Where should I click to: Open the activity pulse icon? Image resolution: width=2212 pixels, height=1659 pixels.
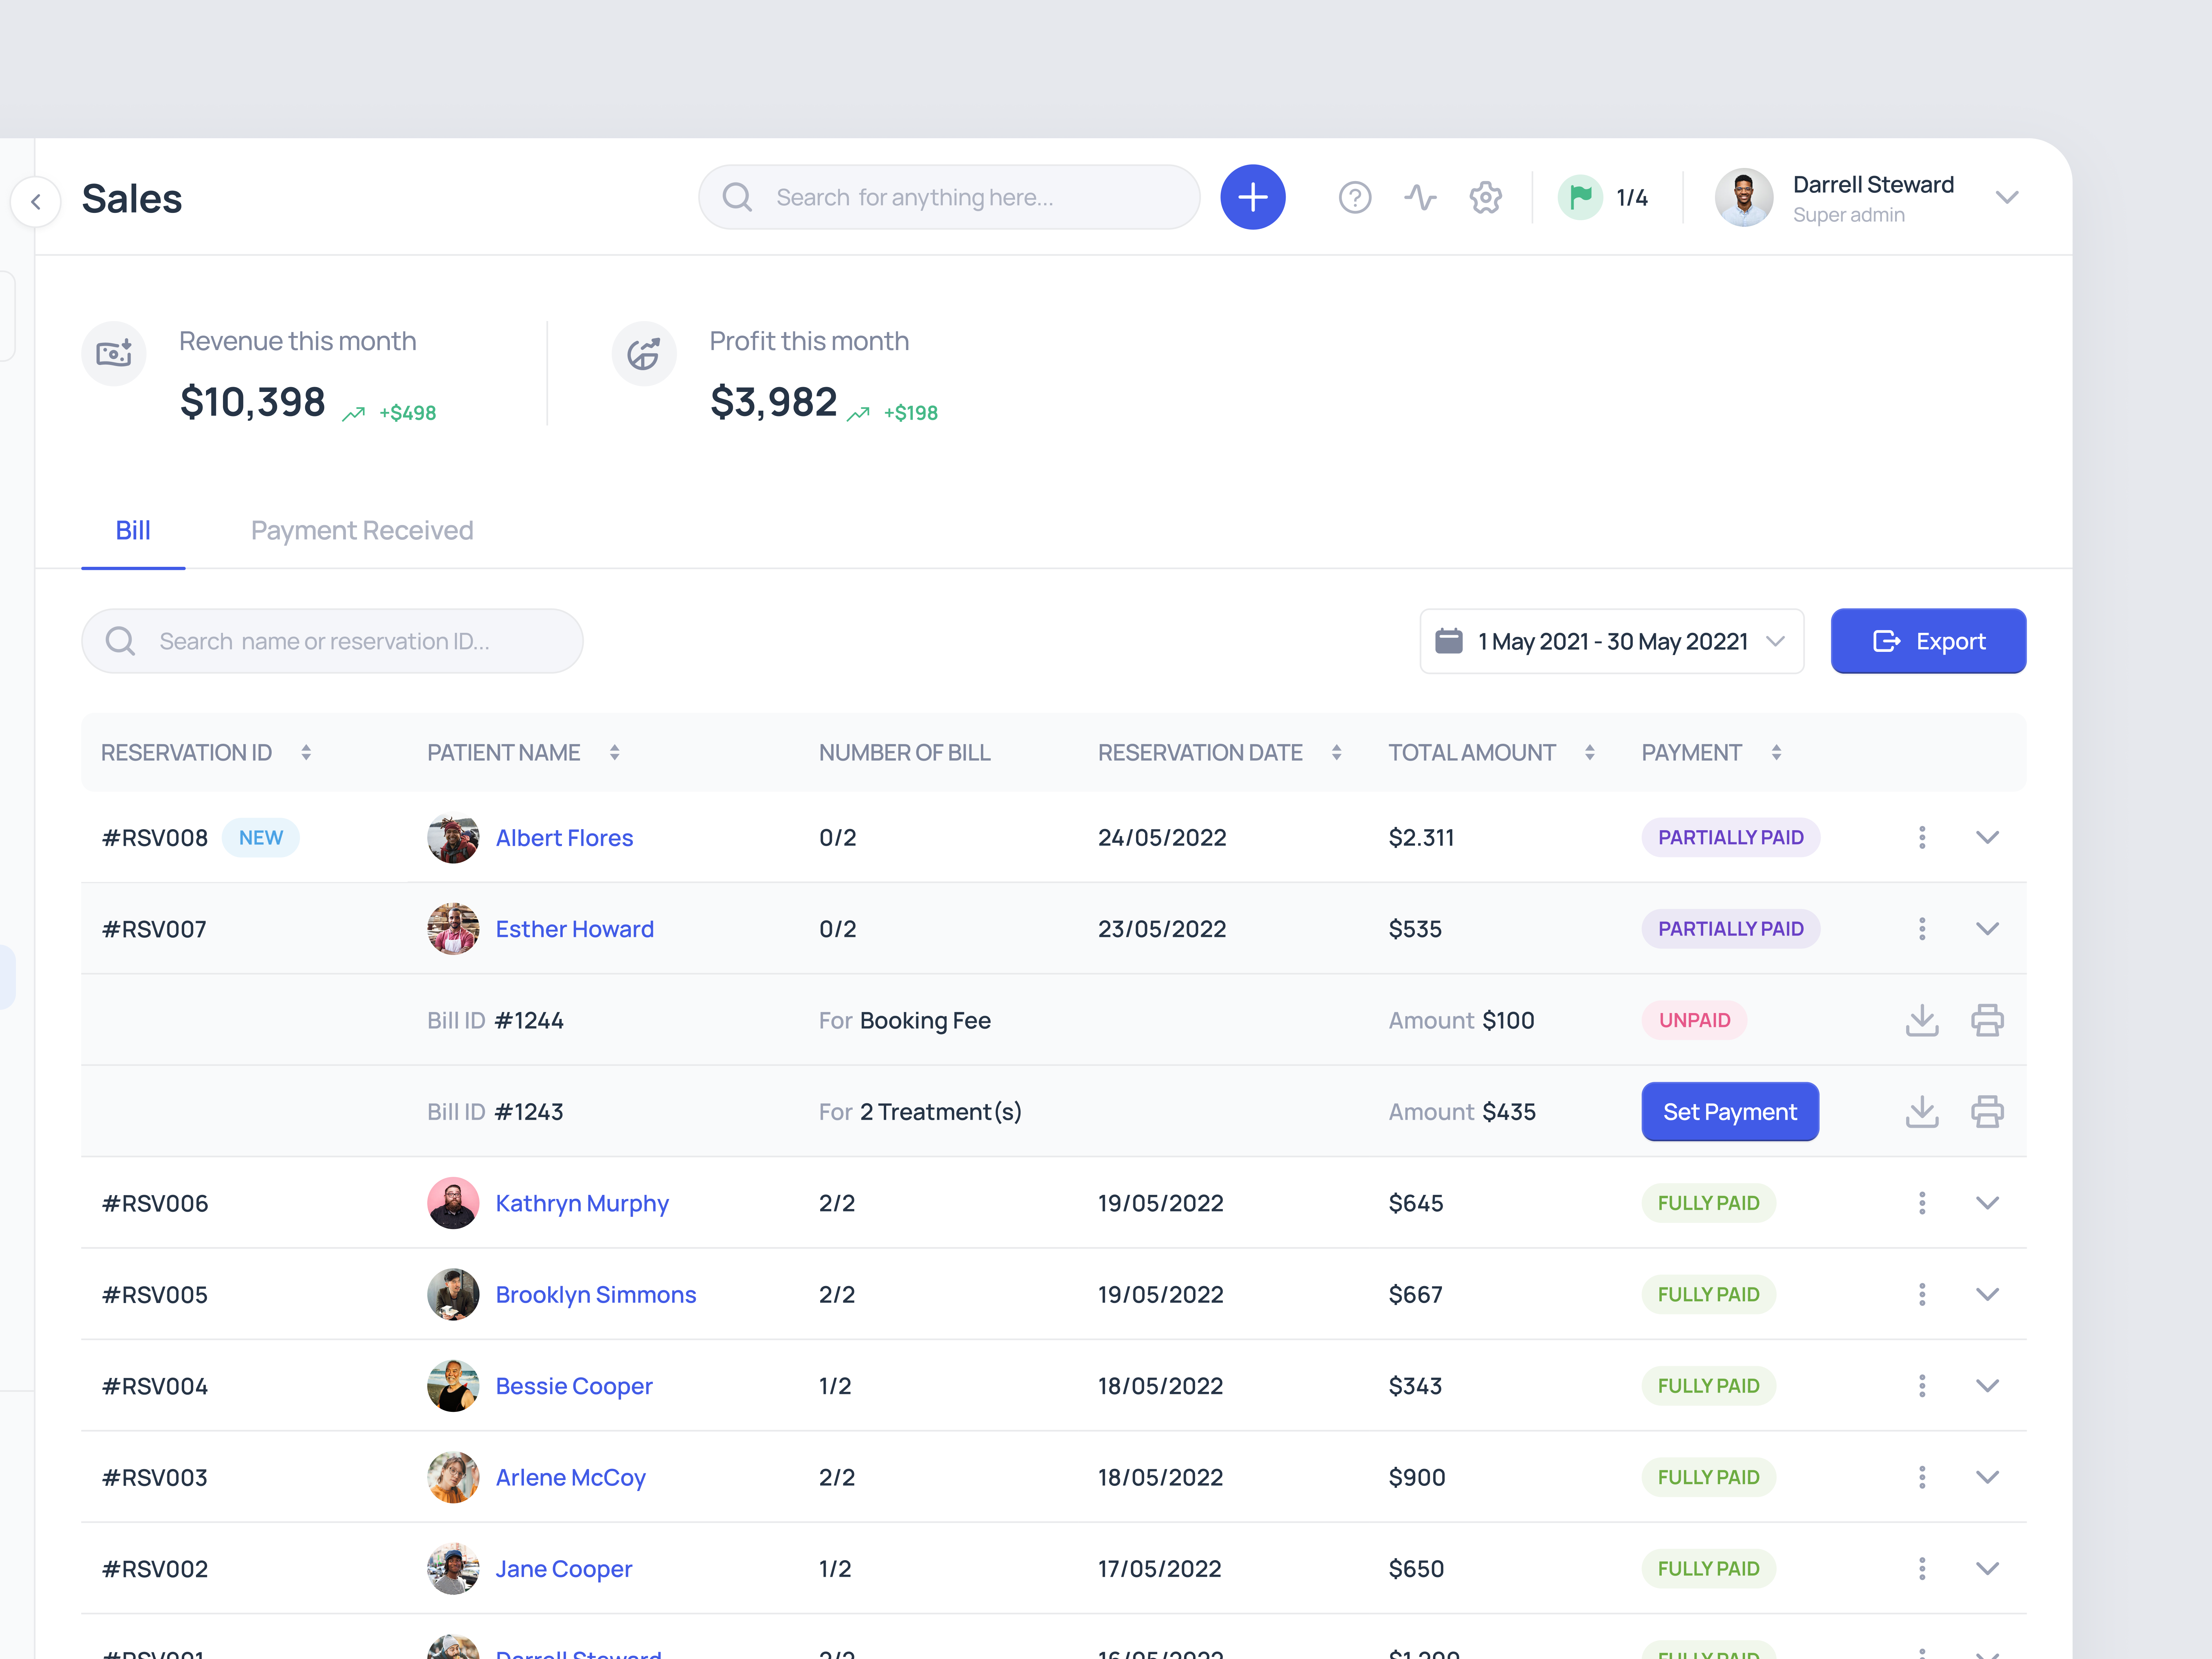(x=1419, y=197)
